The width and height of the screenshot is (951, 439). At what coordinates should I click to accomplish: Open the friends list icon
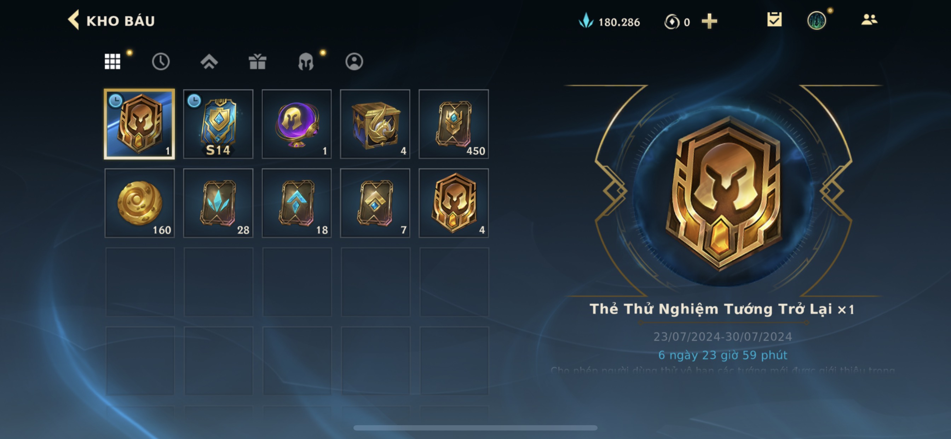pos(869,19)
